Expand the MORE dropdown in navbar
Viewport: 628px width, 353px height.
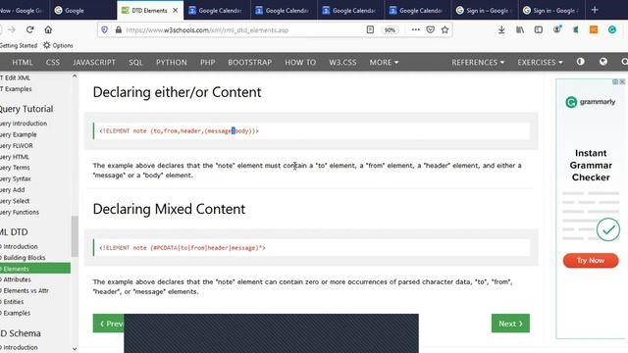[384, 63]
